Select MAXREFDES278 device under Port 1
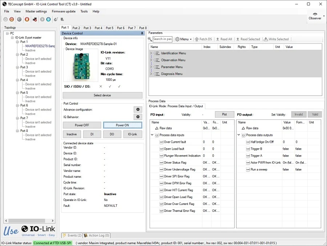Screen dimensions: 327x246 click(40, 46)
